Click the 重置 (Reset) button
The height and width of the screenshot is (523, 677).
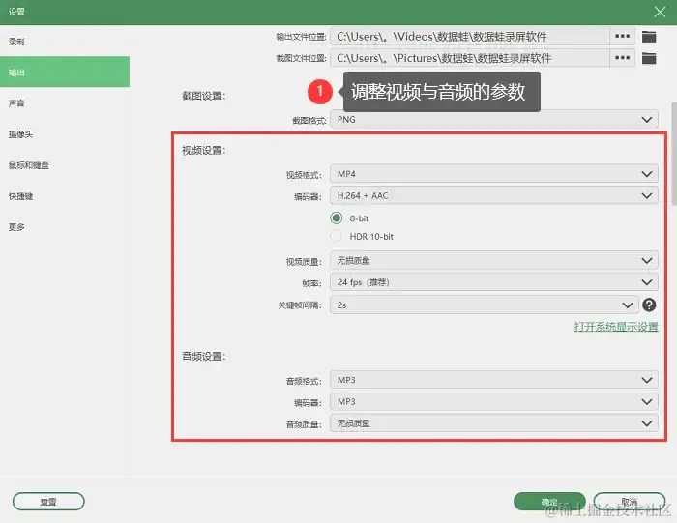(x=48, y=502)
